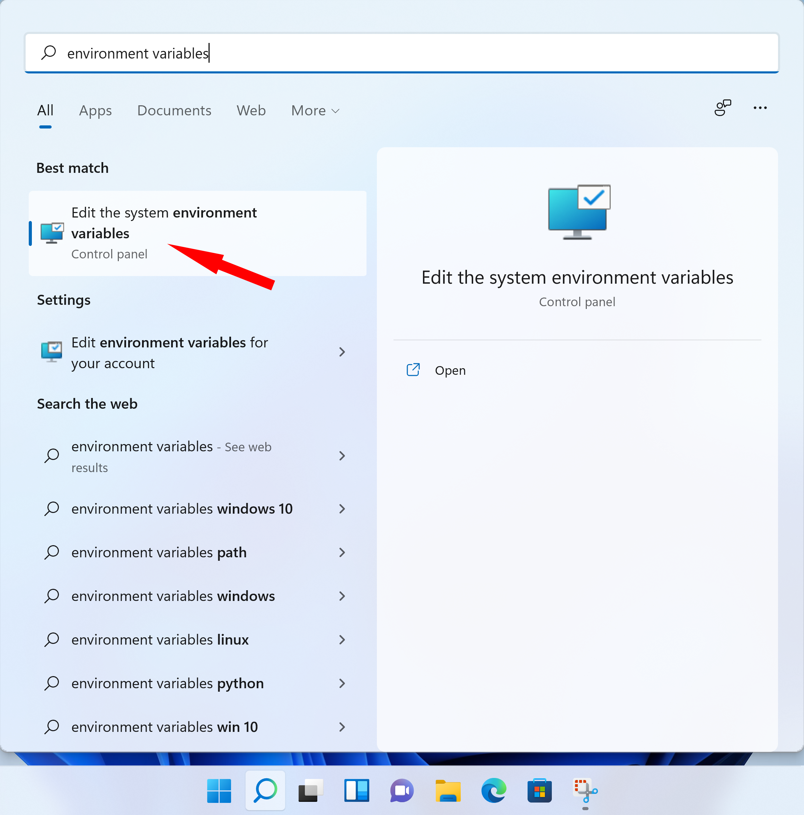Launch Microsoft Edge from the taskbar
The height and width of the screenshot is (815, 804).
pyautogui.click(x=494, y=790)
